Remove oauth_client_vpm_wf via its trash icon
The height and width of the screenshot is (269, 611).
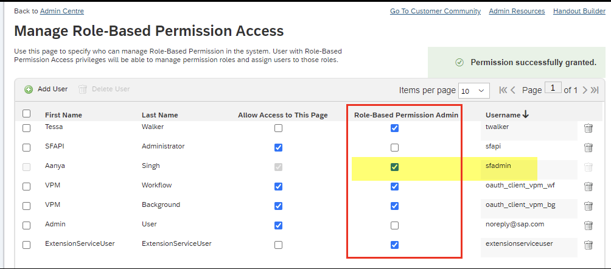point(588,187)
